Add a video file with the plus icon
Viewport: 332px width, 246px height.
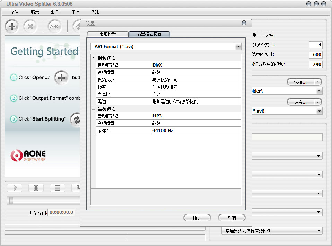11,26
